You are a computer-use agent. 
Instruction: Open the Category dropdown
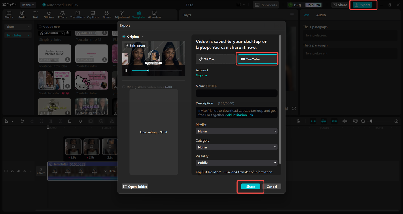pos(236,147)
